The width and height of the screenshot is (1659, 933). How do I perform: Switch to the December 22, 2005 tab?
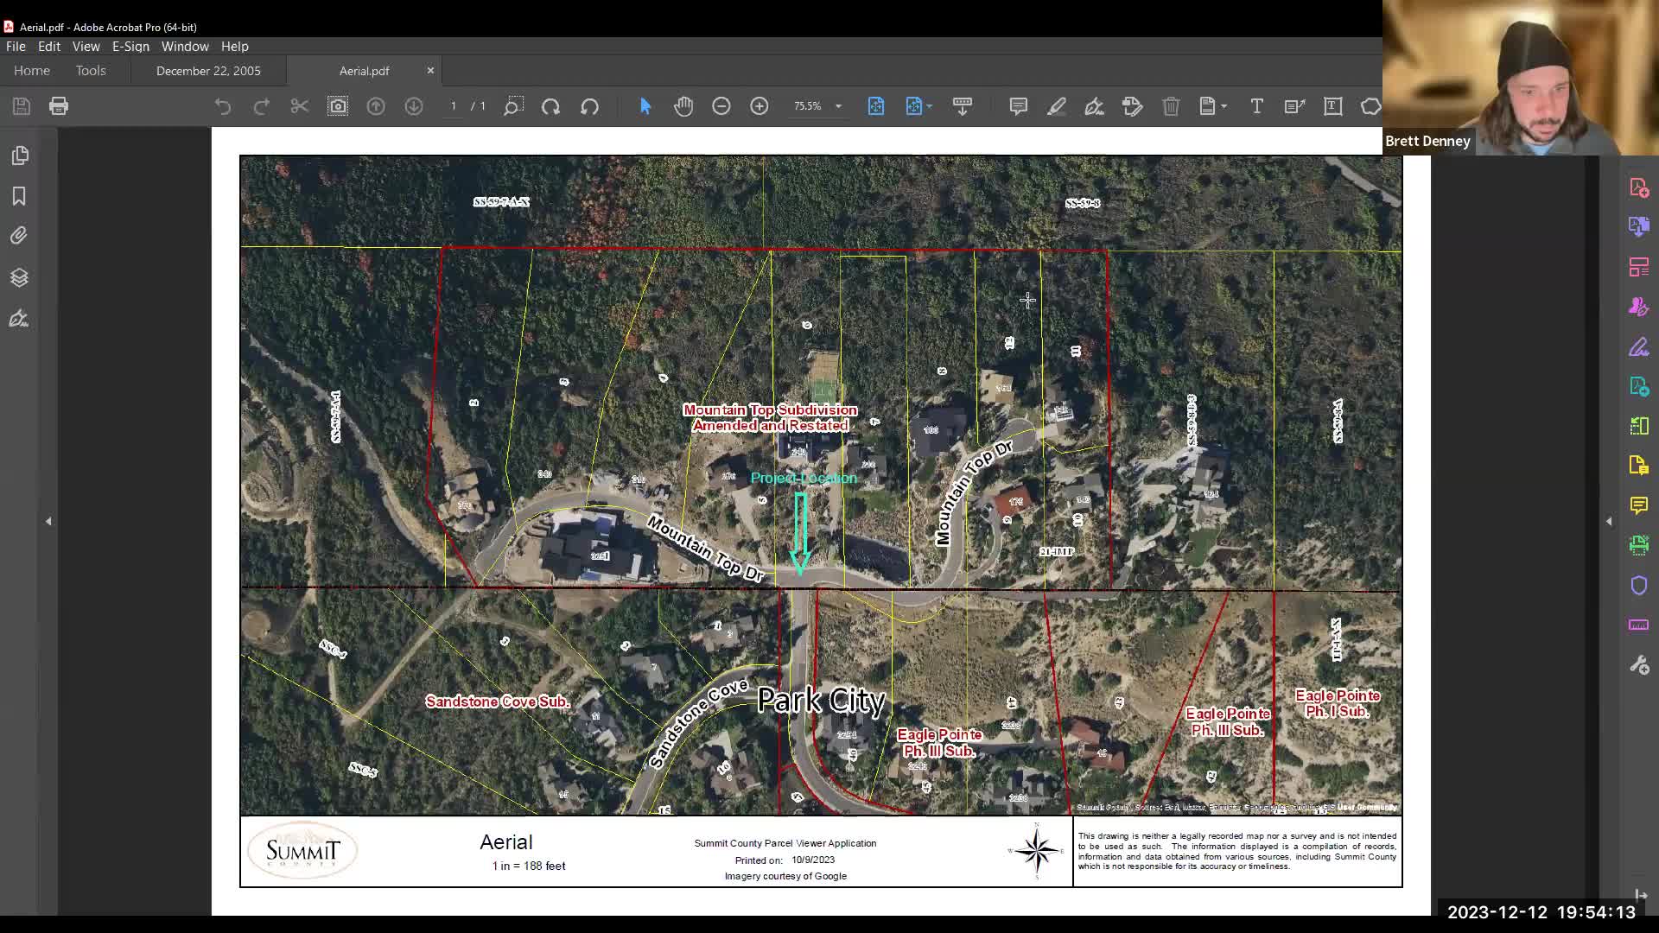tap(207, 71)
